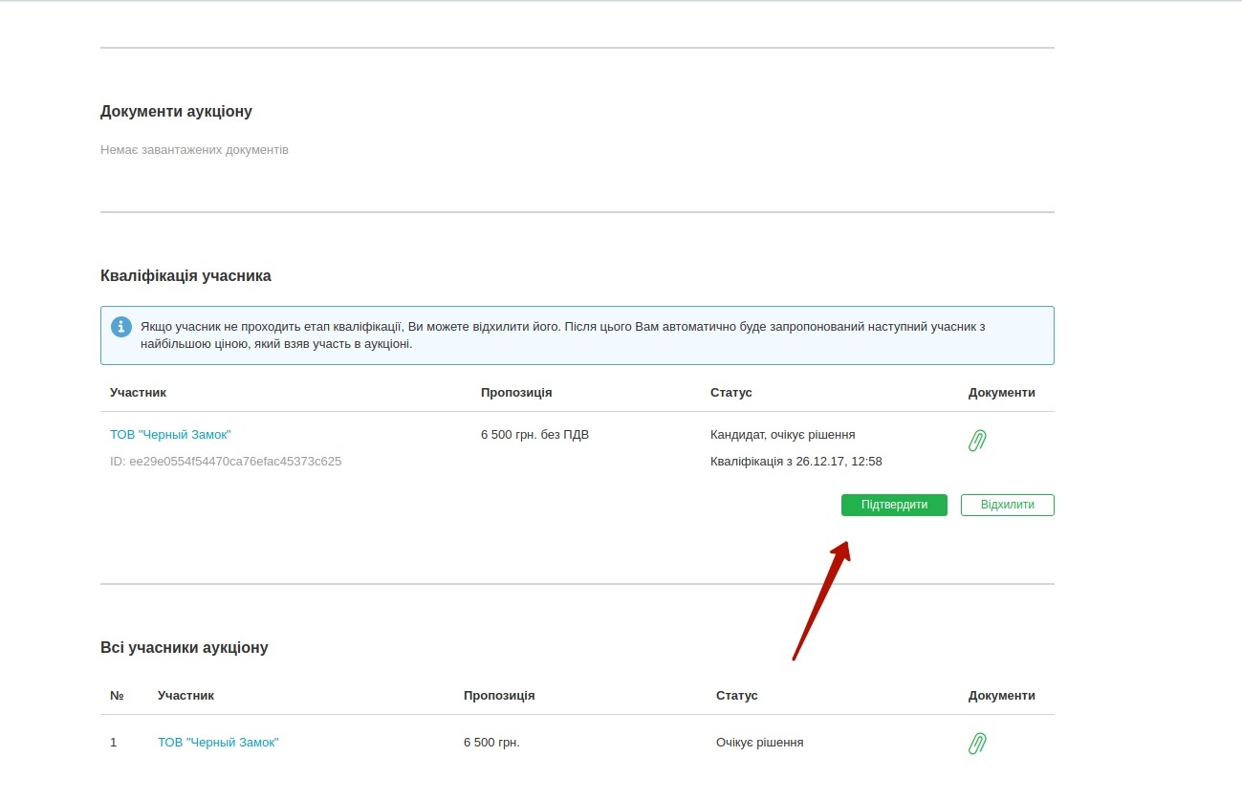Click the "Кандидат, очікує рішення" status text
This screenshot has width=1242, height=800.
[x=782, y=435]
